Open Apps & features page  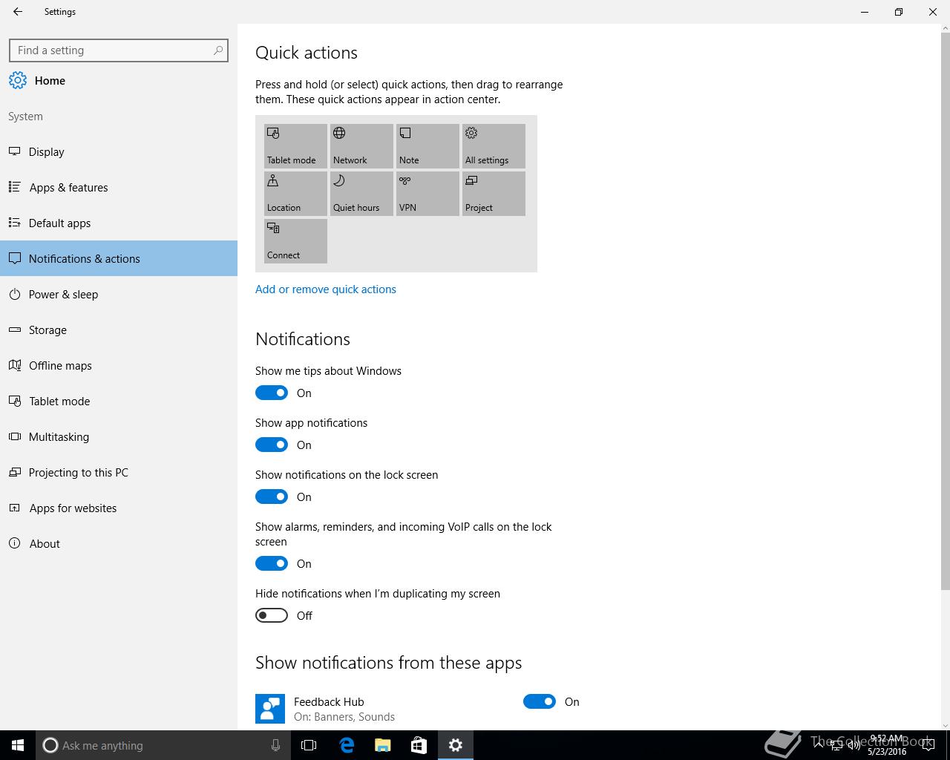119,187
